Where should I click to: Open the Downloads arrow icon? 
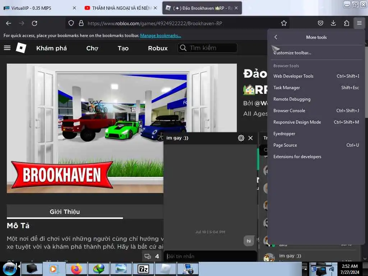333,23
